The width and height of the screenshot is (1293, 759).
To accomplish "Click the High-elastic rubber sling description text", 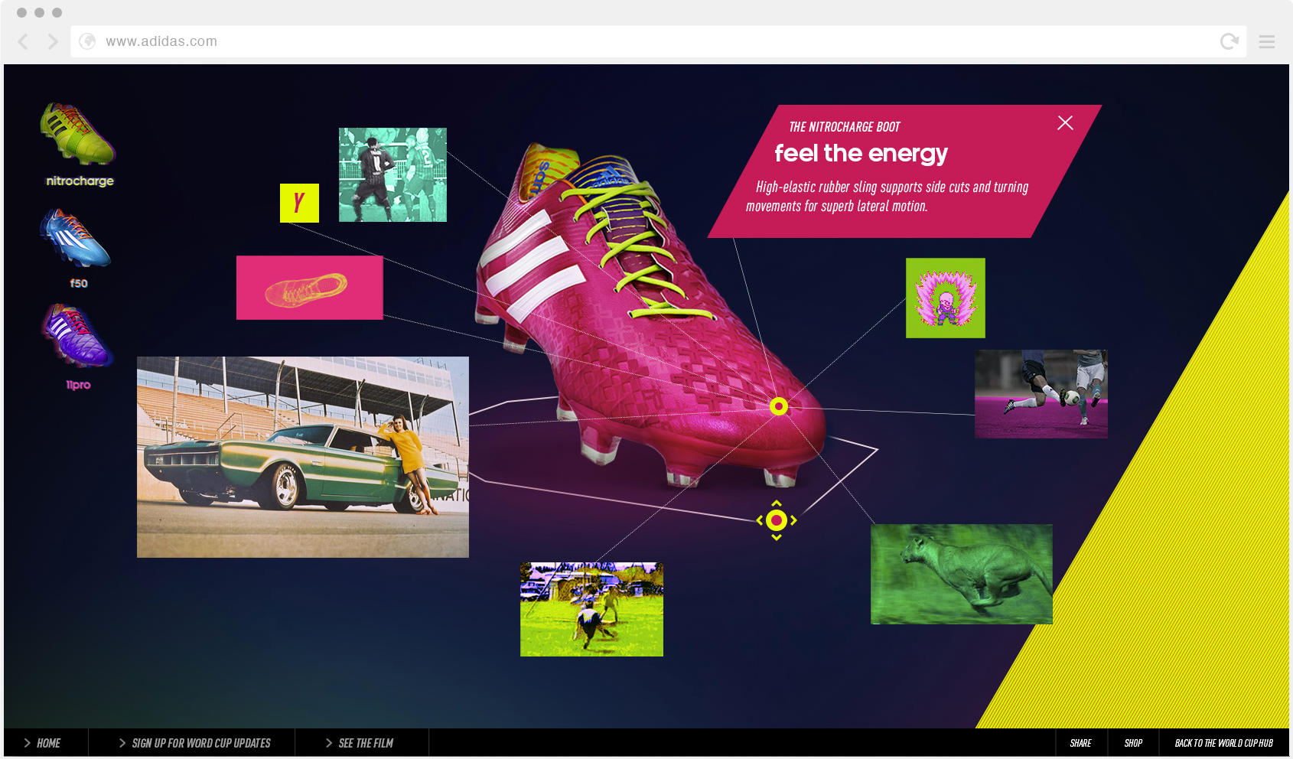I will click(888, 197).
